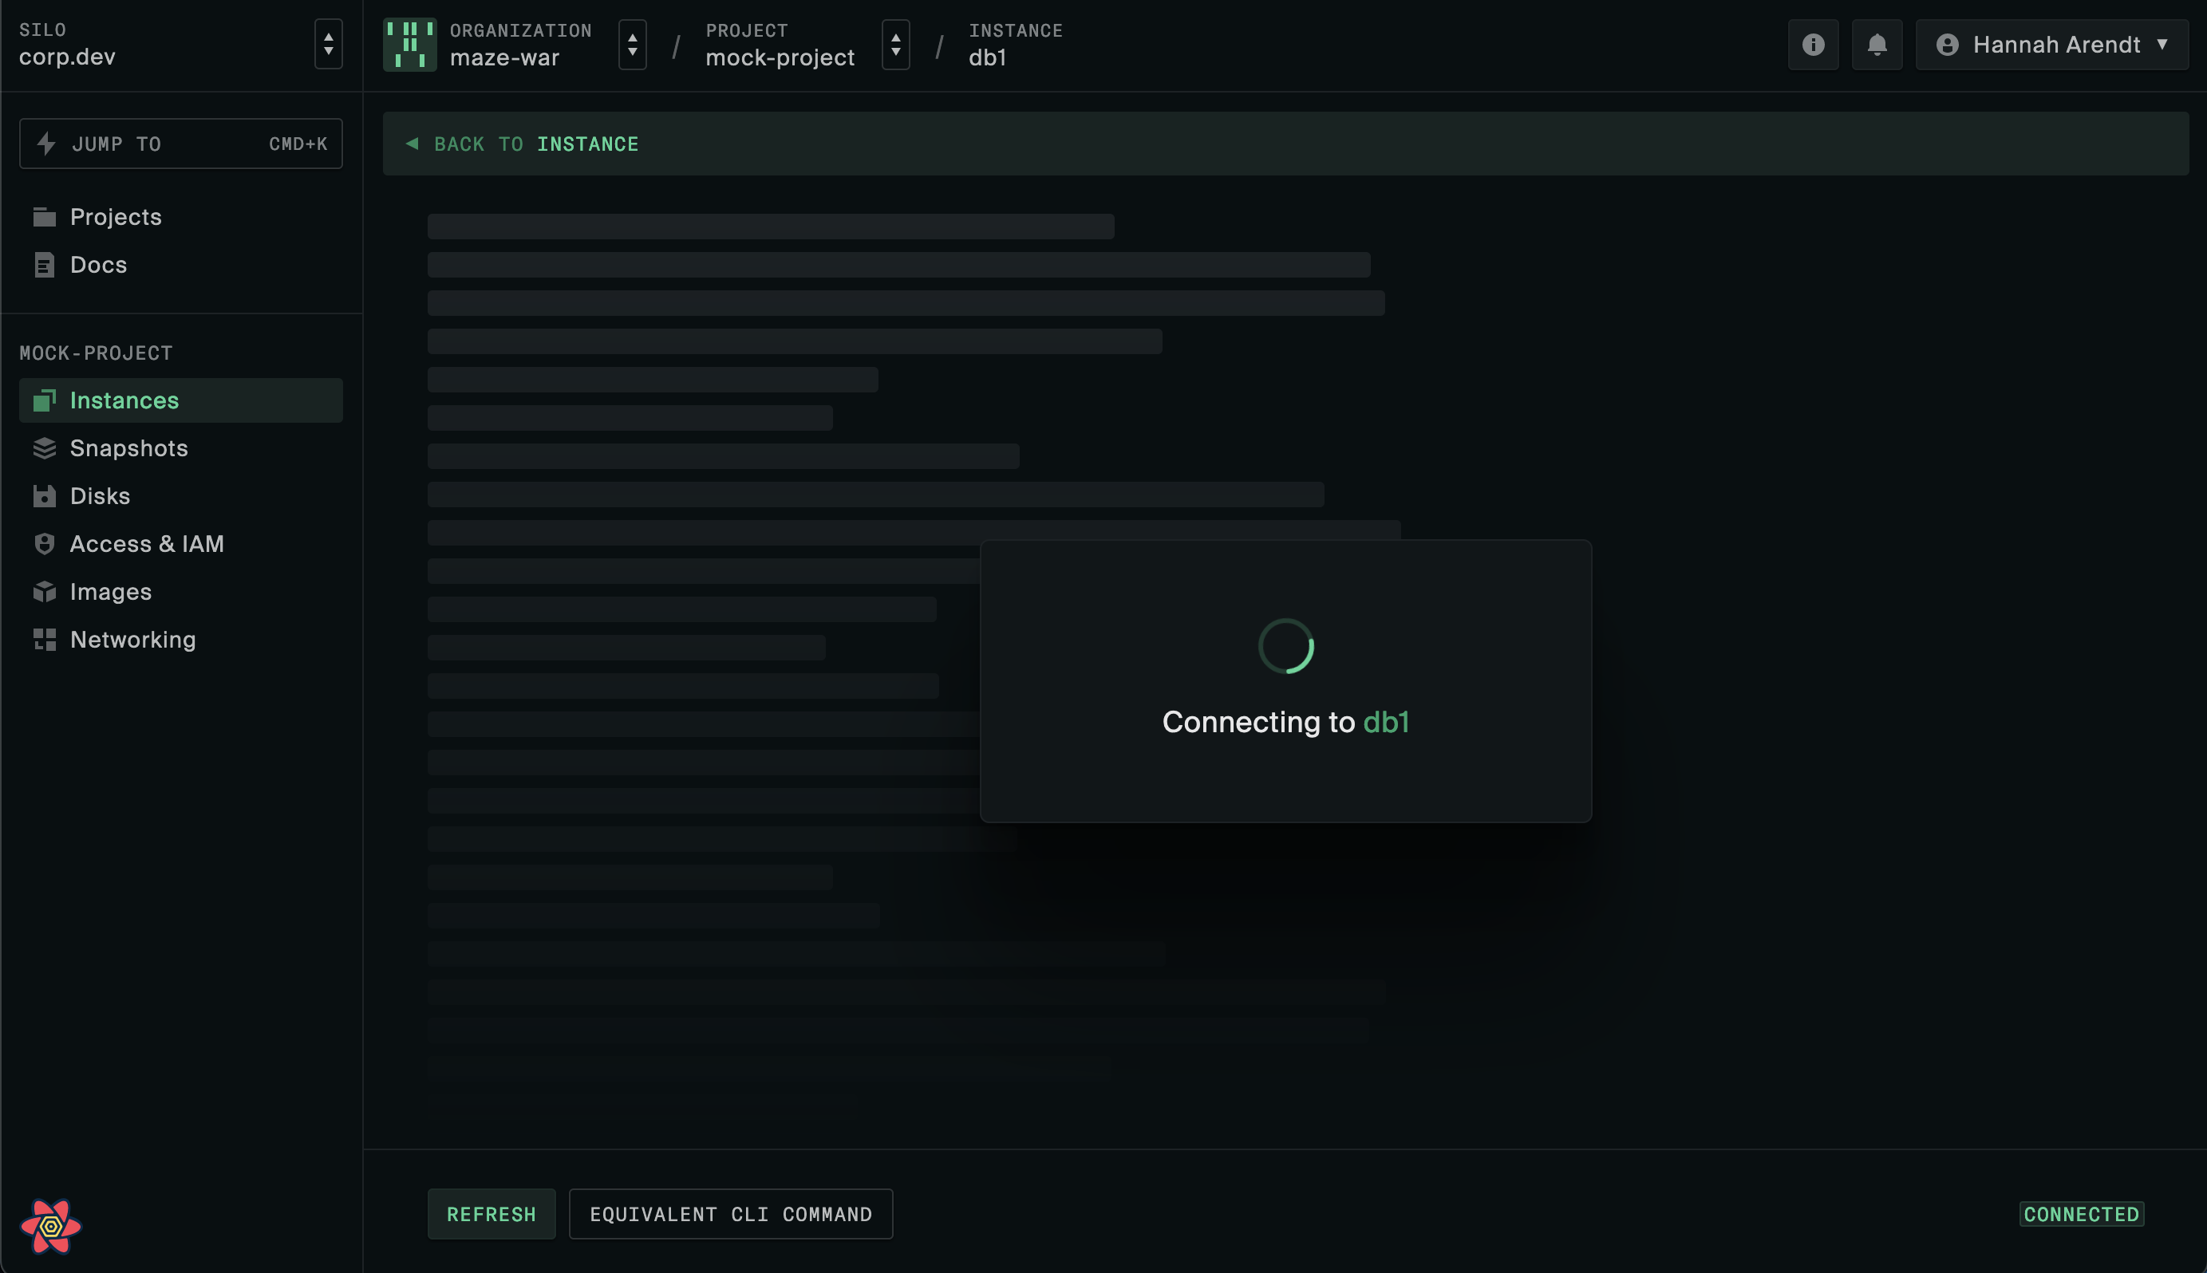Image resolution: width=2207 pixels, height=1273 pixels.
Task: Click the React Query devtools flower icon
Action: coord(51,1226)
